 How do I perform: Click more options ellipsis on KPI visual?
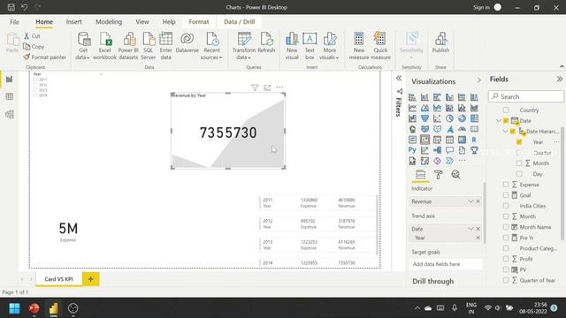coord(279,87)
